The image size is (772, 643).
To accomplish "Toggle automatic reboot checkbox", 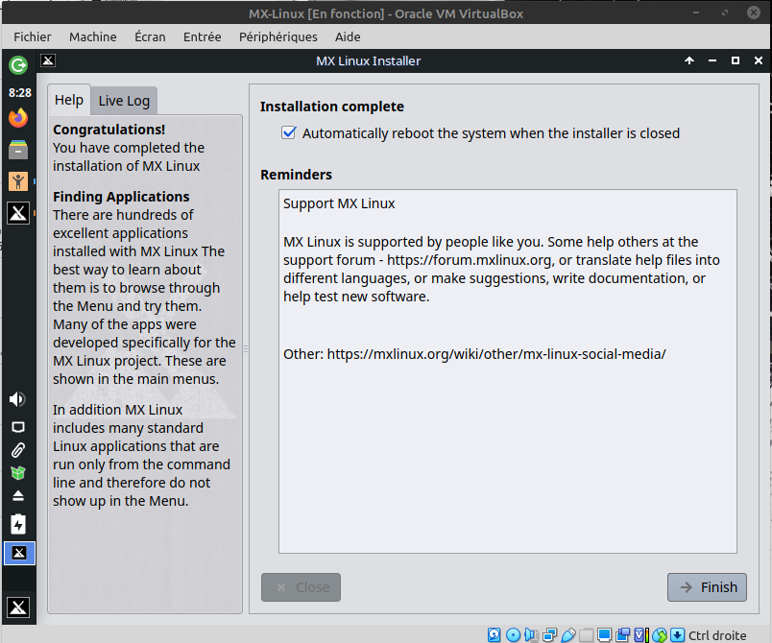I will click(x=288, y=133).
